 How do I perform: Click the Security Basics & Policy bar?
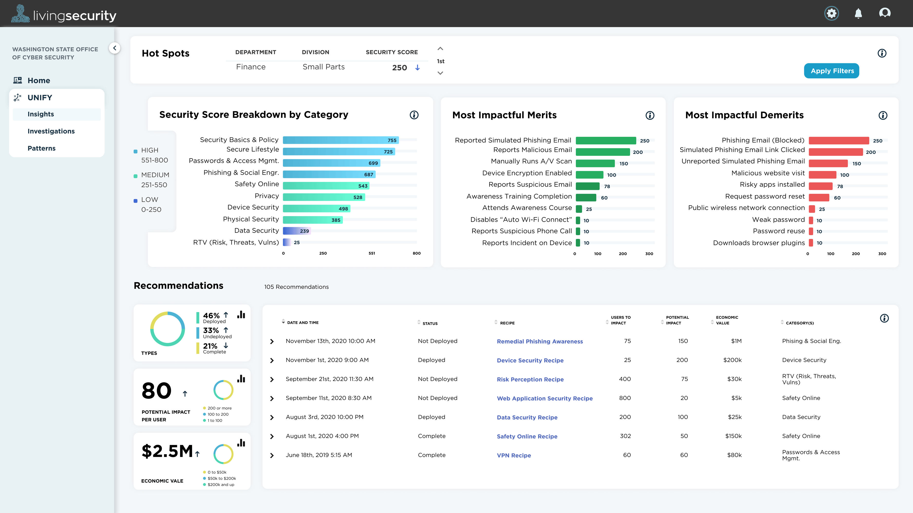click(340, 140)
